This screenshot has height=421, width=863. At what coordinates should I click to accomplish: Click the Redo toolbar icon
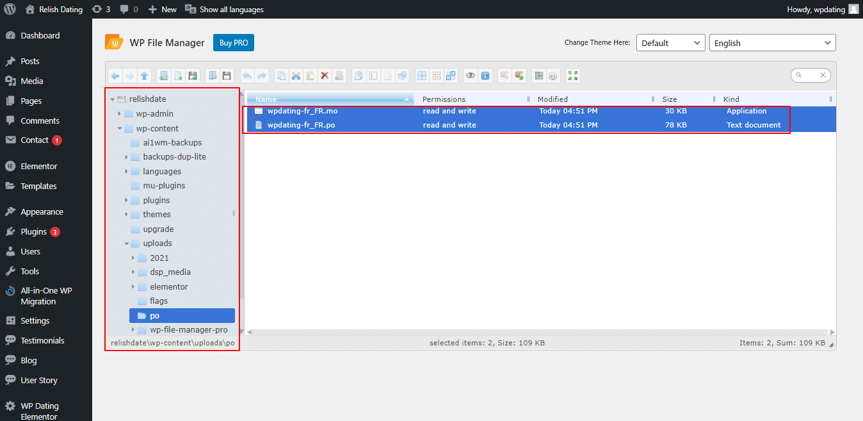coord(262,76)
